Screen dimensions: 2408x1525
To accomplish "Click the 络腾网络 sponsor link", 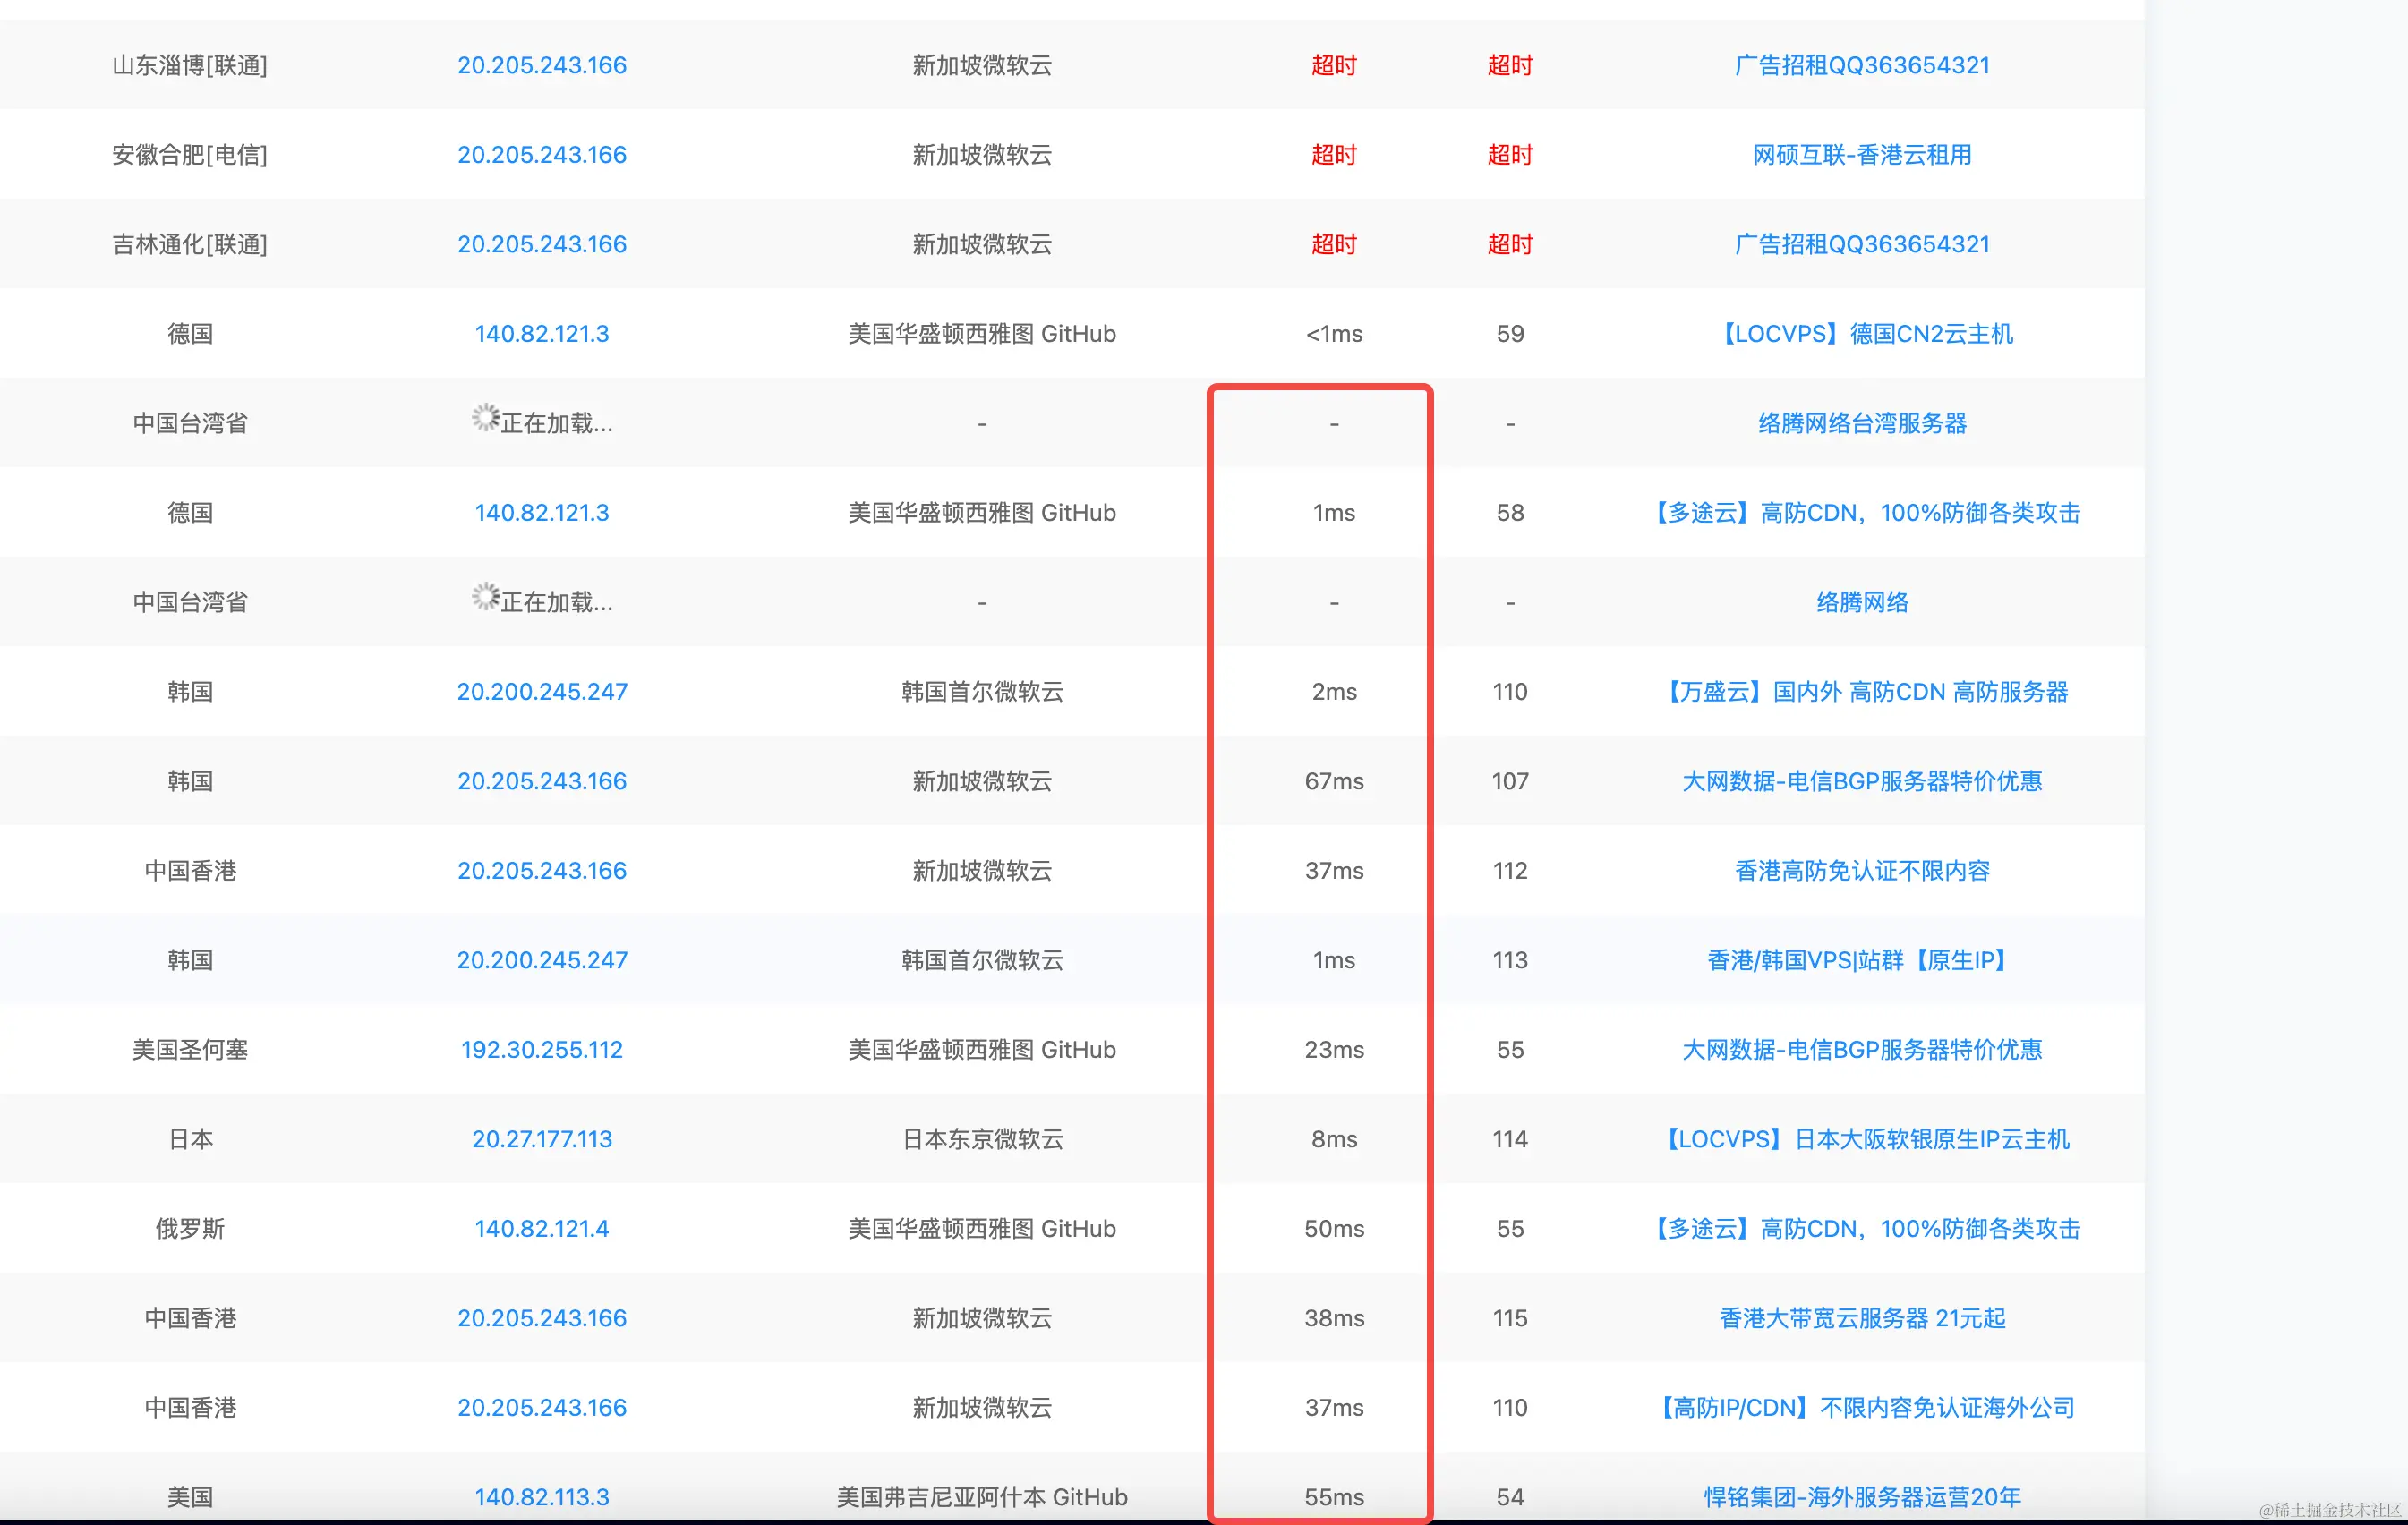I will coord(1861,602).
